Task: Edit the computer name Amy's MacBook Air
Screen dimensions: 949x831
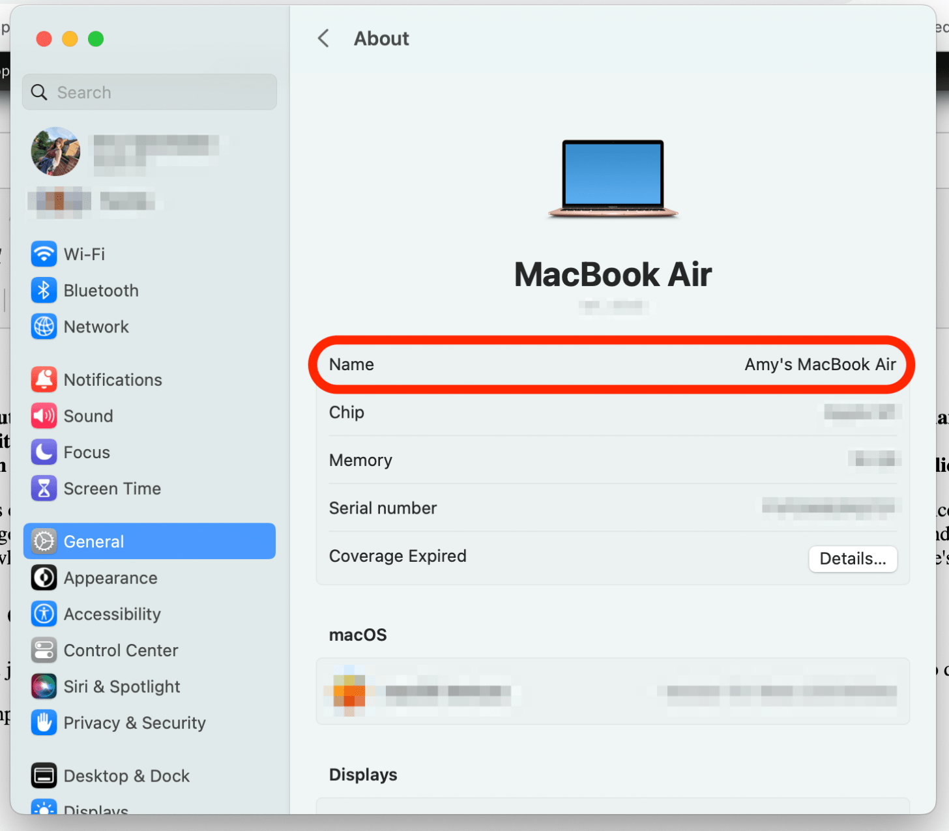Action: 819,364
